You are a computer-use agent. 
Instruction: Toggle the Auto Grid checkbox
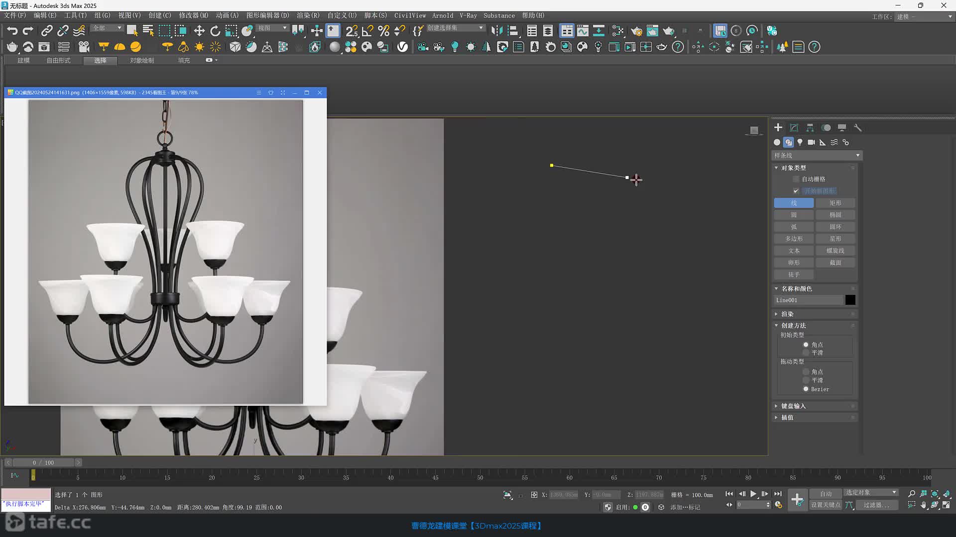tap(796, 179)
